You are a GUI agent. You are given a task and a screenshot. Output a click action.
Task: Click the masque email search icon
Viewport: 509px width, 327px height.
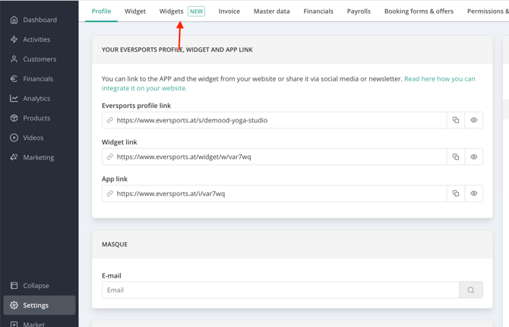tap(471, 290)
